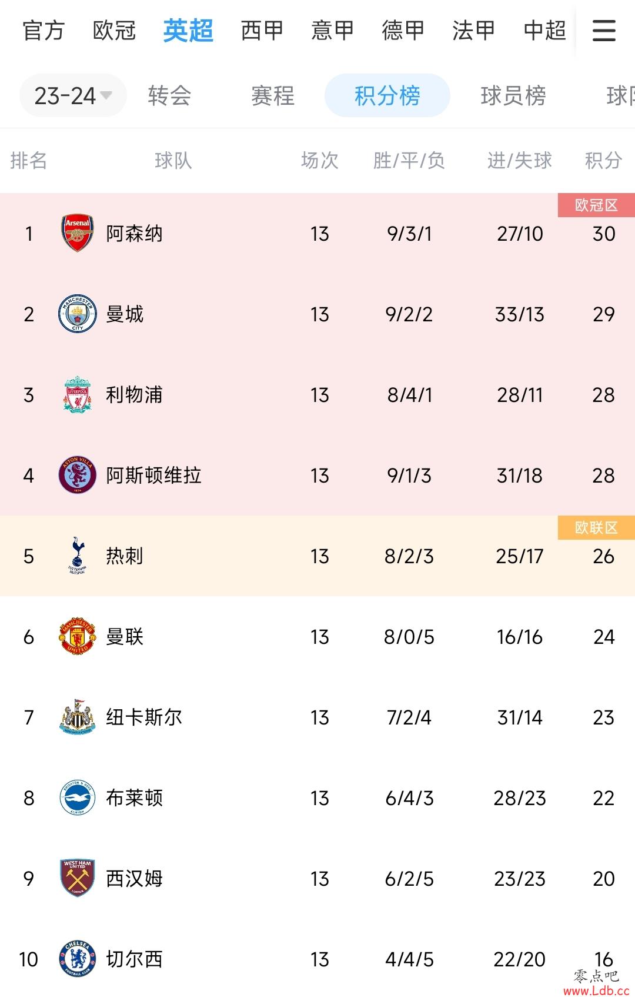
Task: Expand the 23-24 season dropdown
Action: click(73, 95)
